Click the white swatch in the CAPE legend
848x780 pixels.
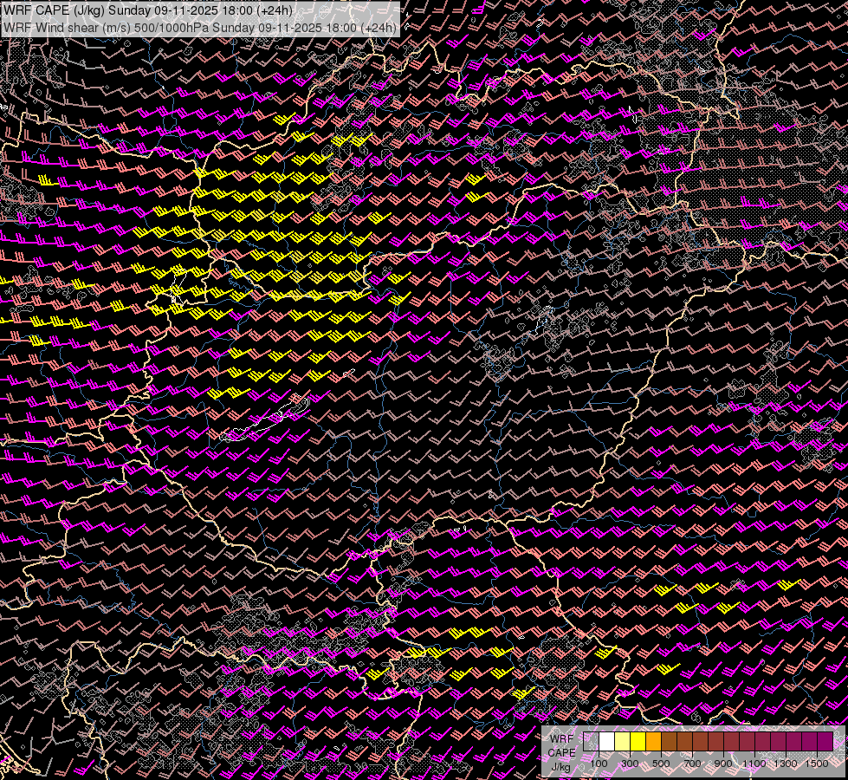(607, 742)
